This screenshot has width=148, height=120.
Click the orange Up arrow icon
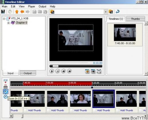(17, 12)
